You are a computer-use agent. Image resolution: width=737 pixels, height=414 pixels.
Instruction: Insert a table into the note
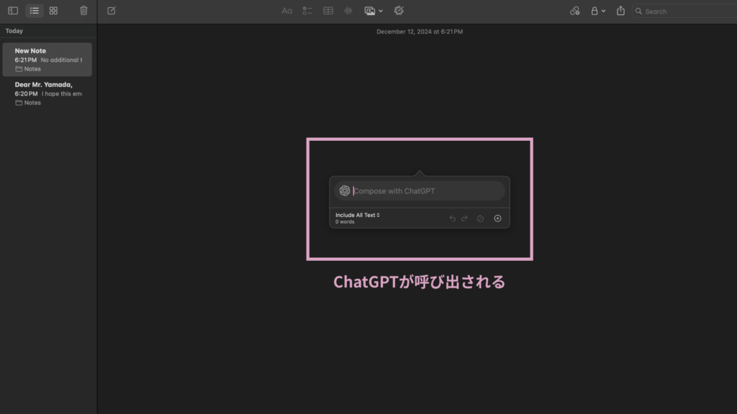(x=327, y=11)
